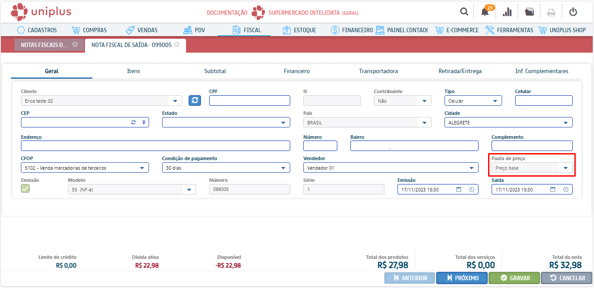The width and height of the screenshot is (594, 288).
Task: Open the Cadastros menu
Action: [37, 30]
